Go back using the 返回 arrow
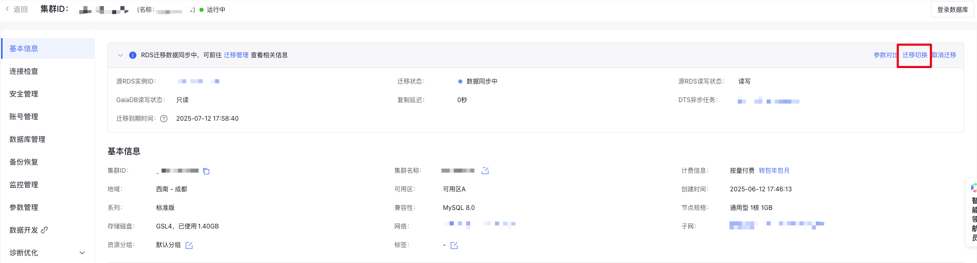 click(x=17, y=9)
